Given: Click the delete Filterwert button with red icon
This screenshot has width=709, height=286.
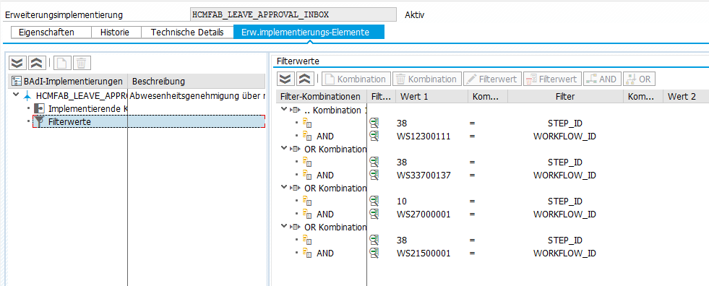Looking at the screenshot, I should (x=553, y=79).
